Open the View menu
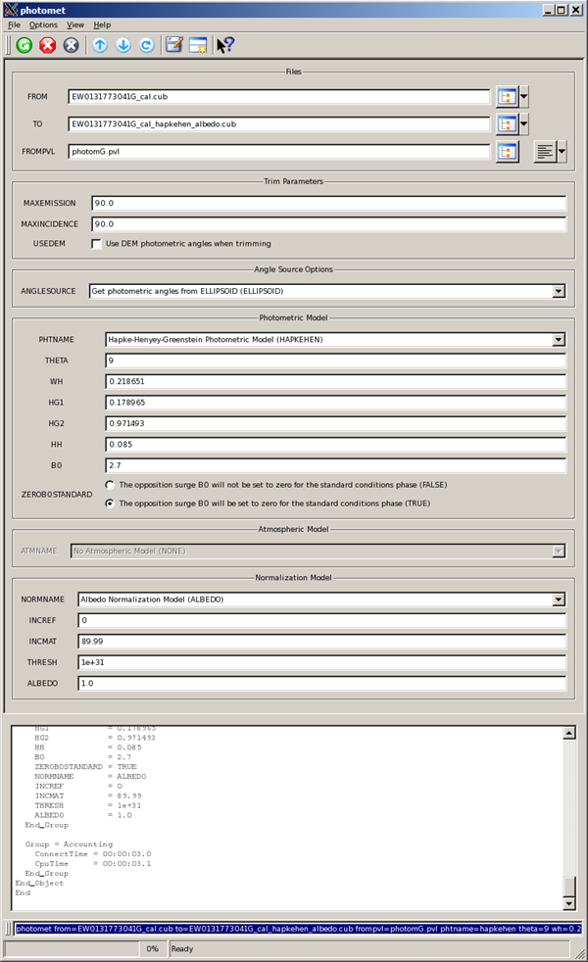Screen dimensions: 588x962 point(75,24)
